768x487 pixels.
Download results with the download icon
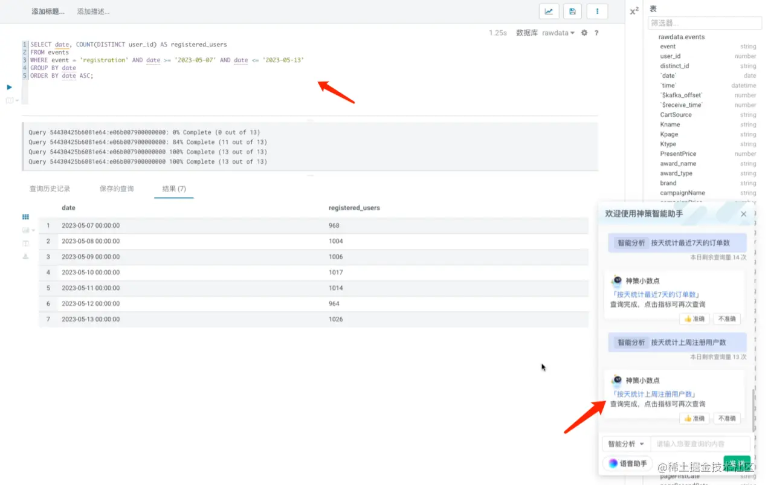click(x=25, y=256)
